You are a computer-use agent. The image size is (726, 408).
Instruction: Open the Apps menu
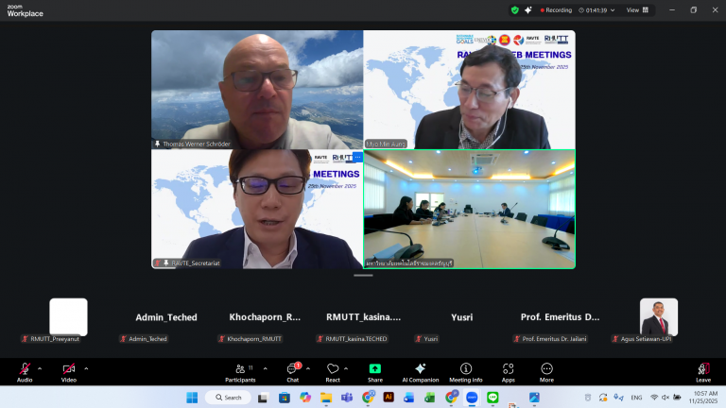509,369
